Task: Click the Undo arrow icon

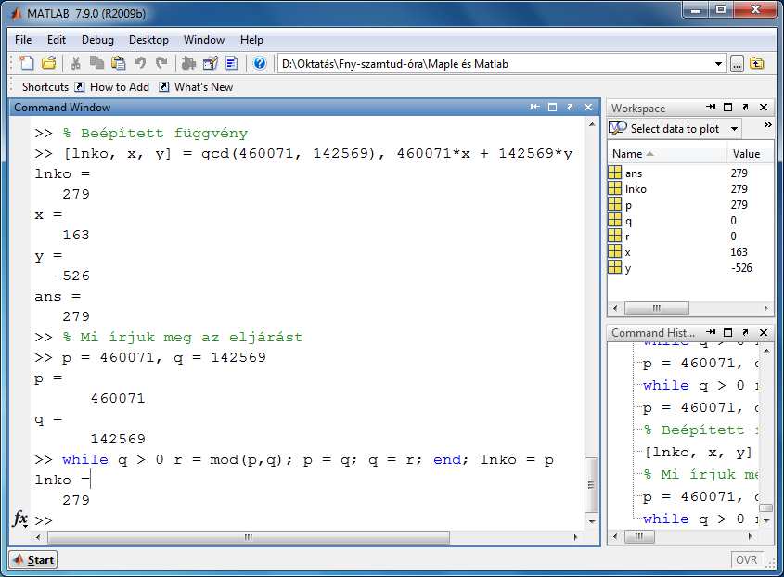Action: coord(140,63)
